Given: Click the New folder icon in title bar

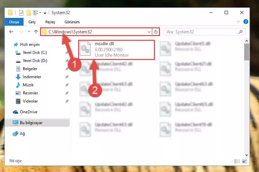Looking at the screenshot, I should coord(29,12).
